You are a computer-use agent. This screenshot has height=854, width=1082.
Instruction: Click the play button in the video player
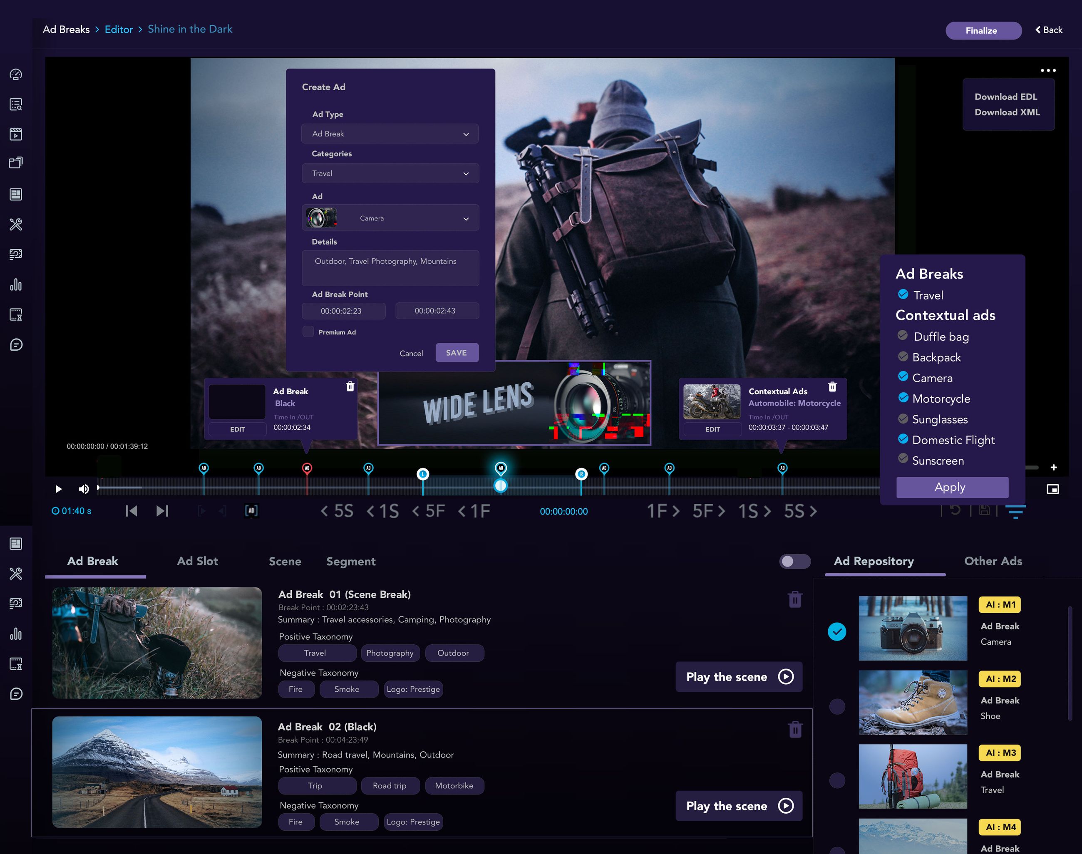(58, 489)
